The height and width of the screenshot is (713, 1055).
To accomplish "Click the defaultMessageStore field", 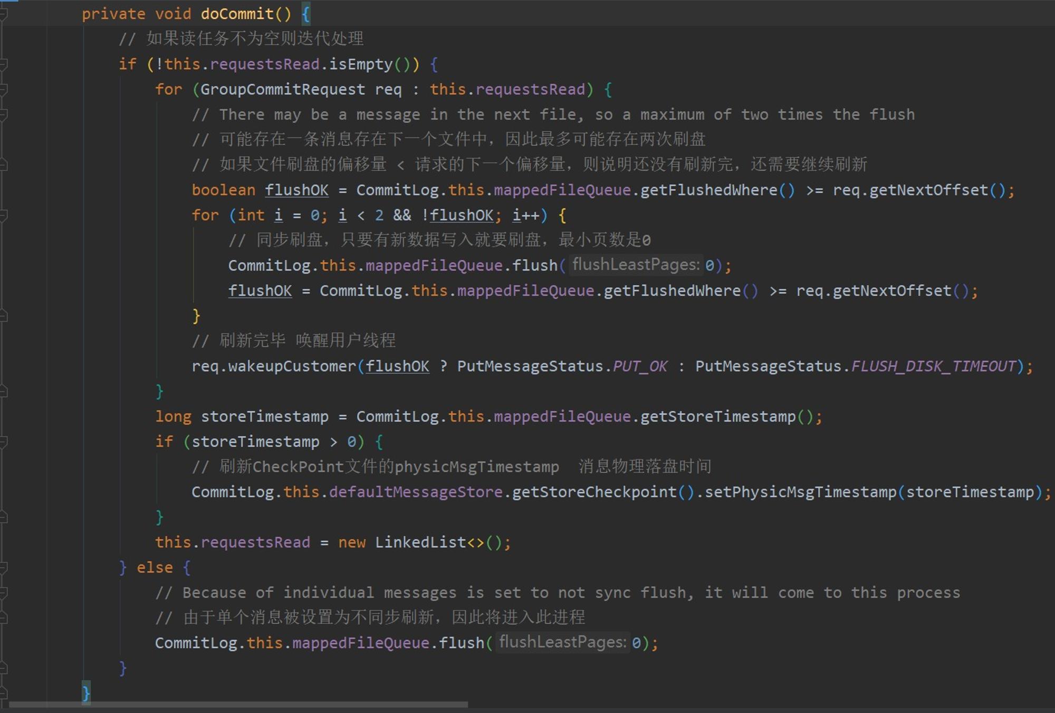I will tap(416, 492).
